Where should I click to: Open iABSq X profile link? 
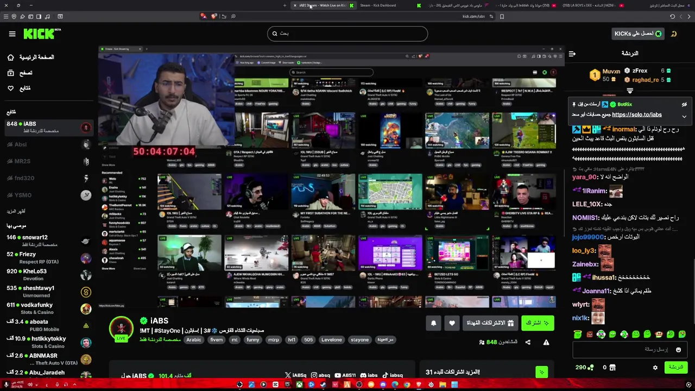coord(296,375)
